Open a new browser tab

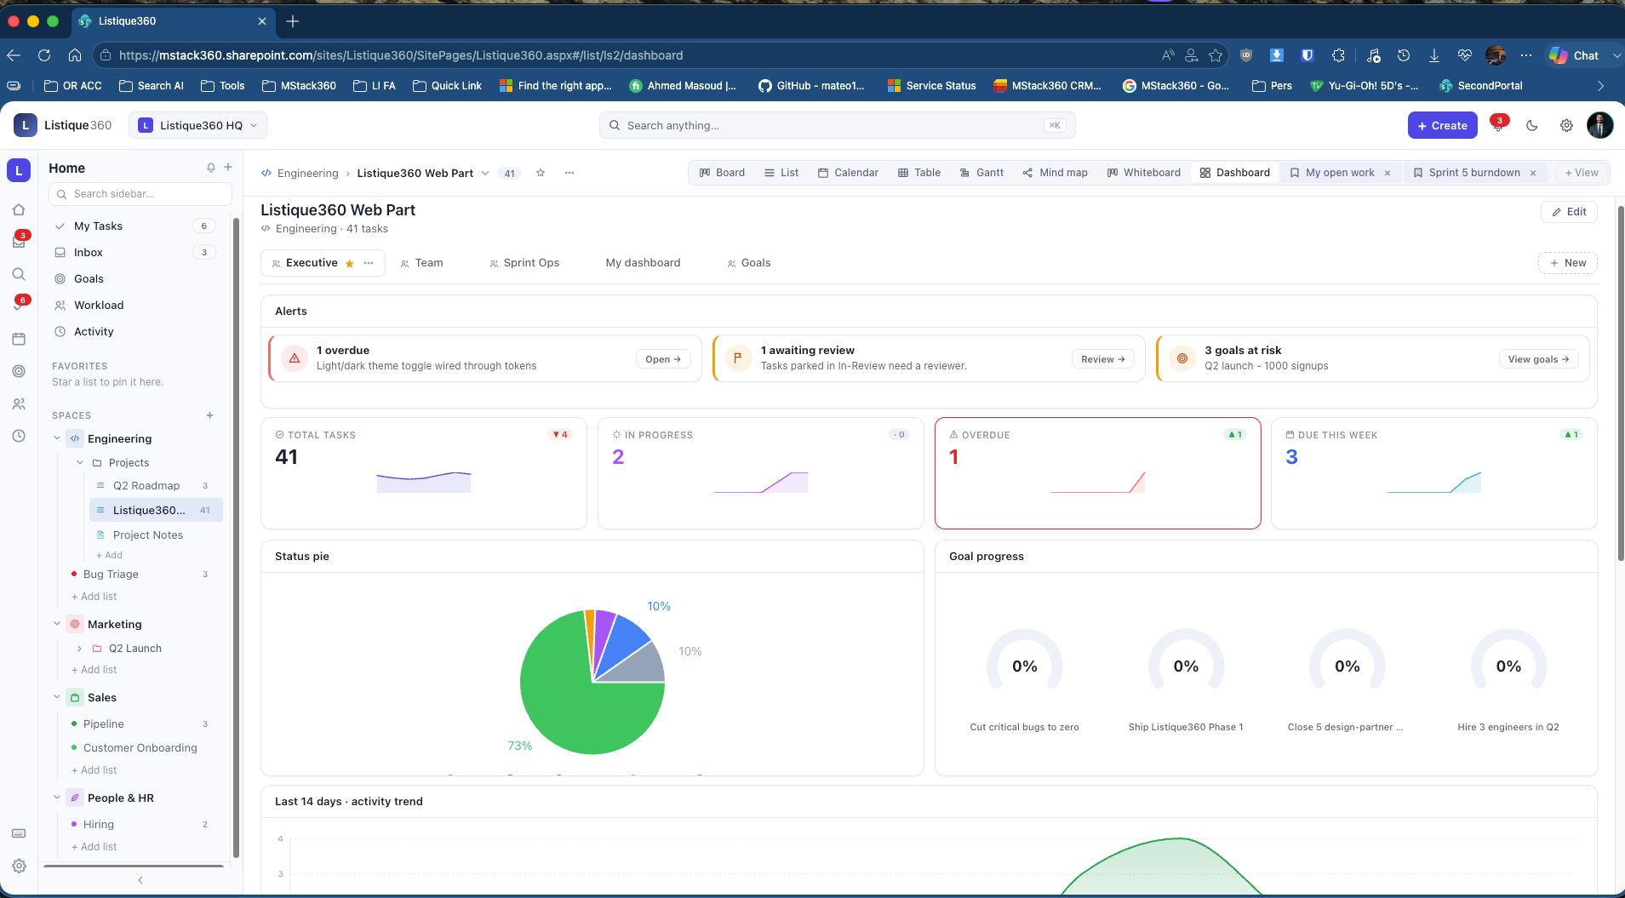tap(293, 21)
